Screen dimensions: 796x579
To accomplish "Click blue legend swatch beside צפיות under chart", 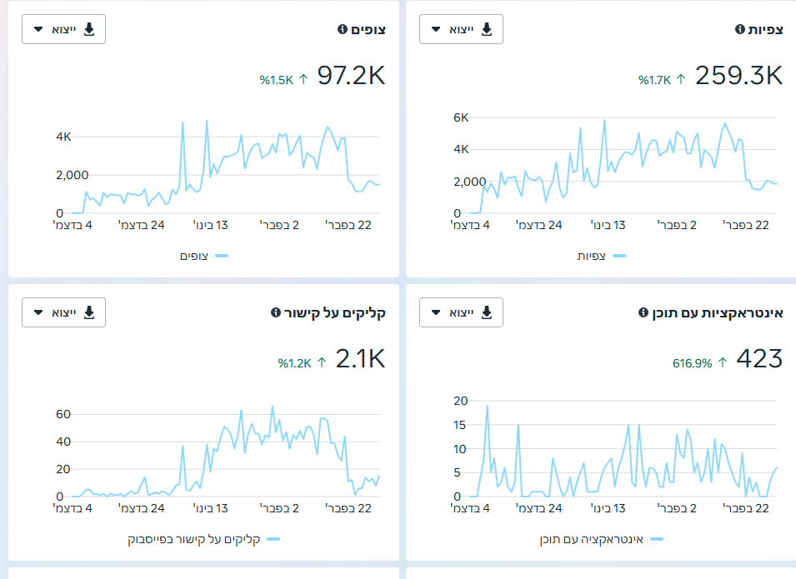I will [620, 256].
